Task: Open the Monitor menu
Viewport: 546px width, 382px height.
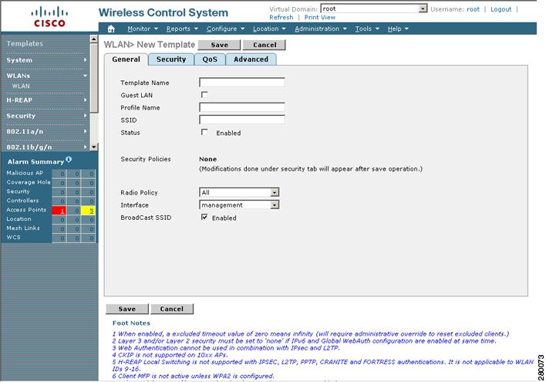Action: click(143, 29)
